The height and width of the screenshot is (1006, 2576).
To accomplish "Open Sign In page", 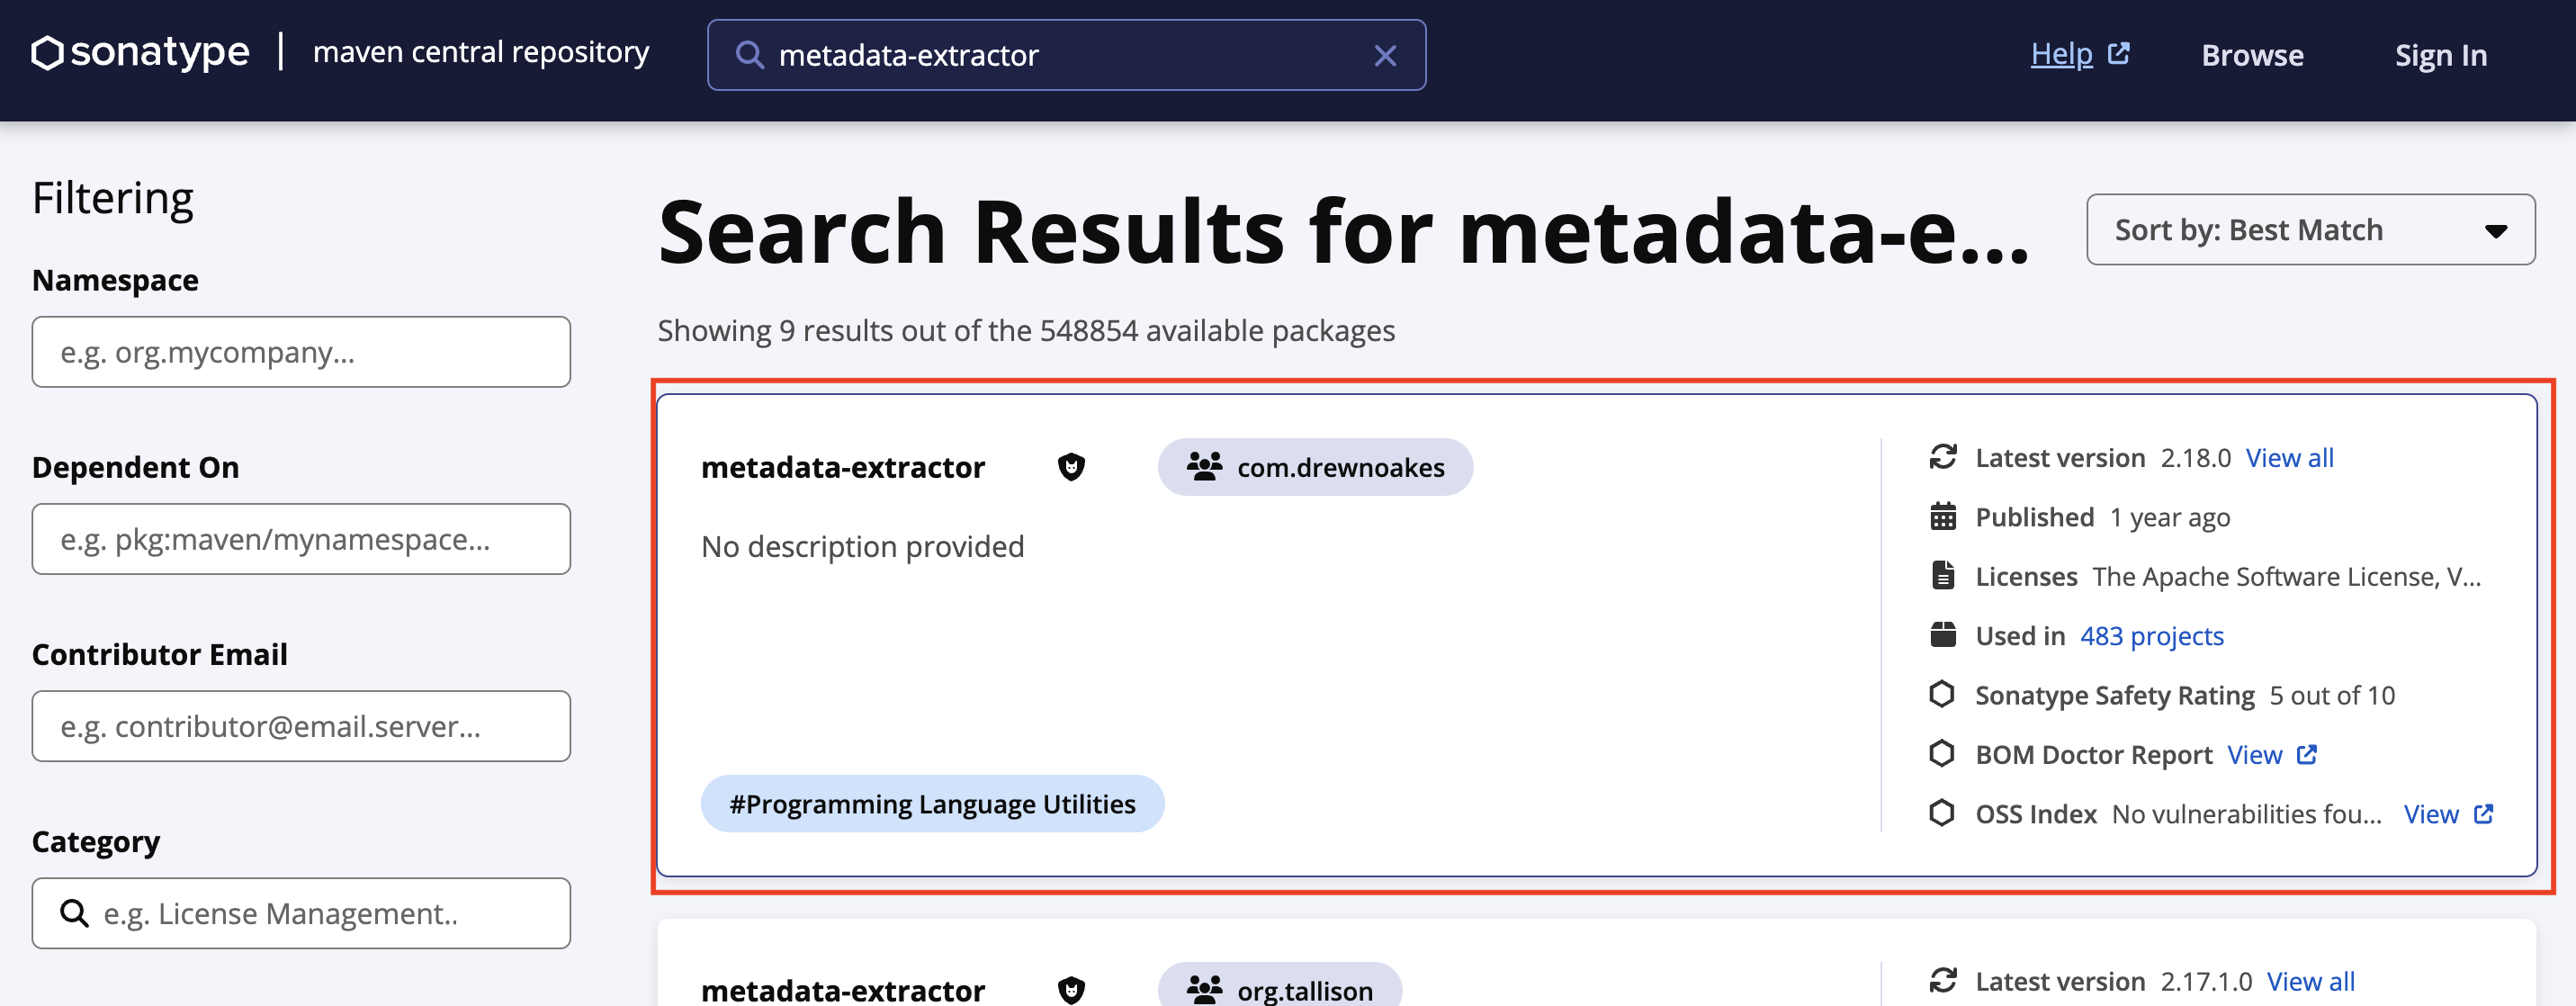I will click(2440, 55).
